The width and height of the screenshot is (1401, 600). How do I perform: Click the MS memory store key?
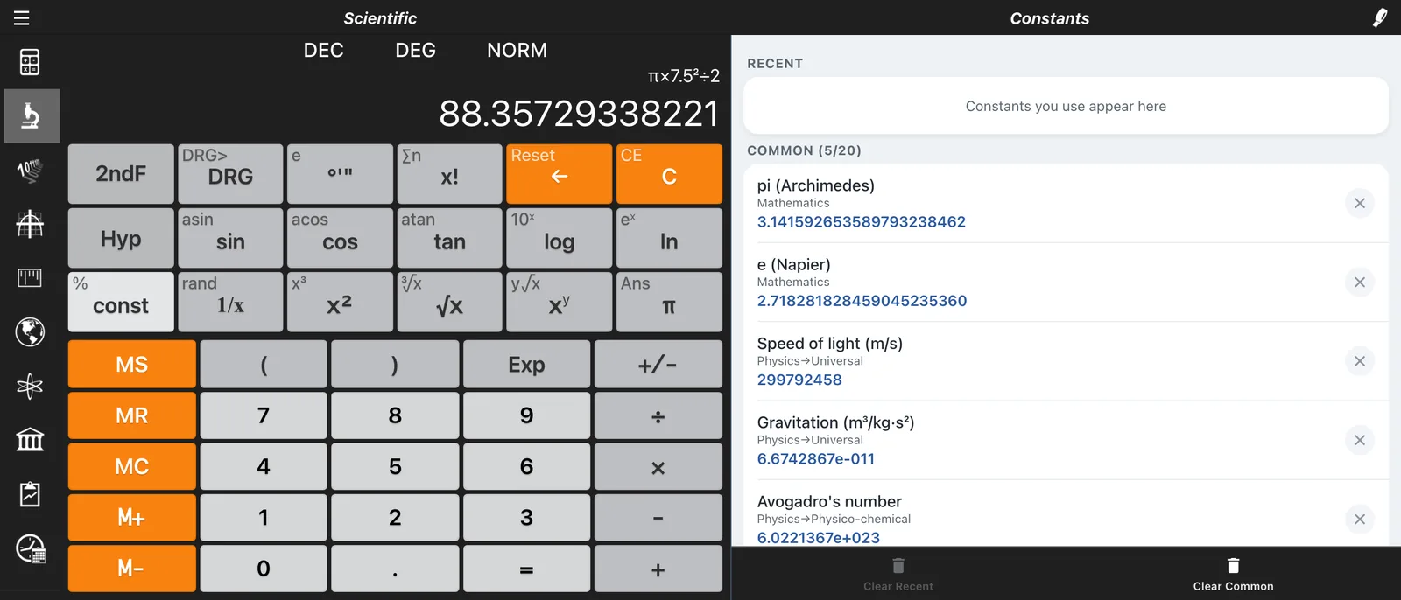coord(132,364)
